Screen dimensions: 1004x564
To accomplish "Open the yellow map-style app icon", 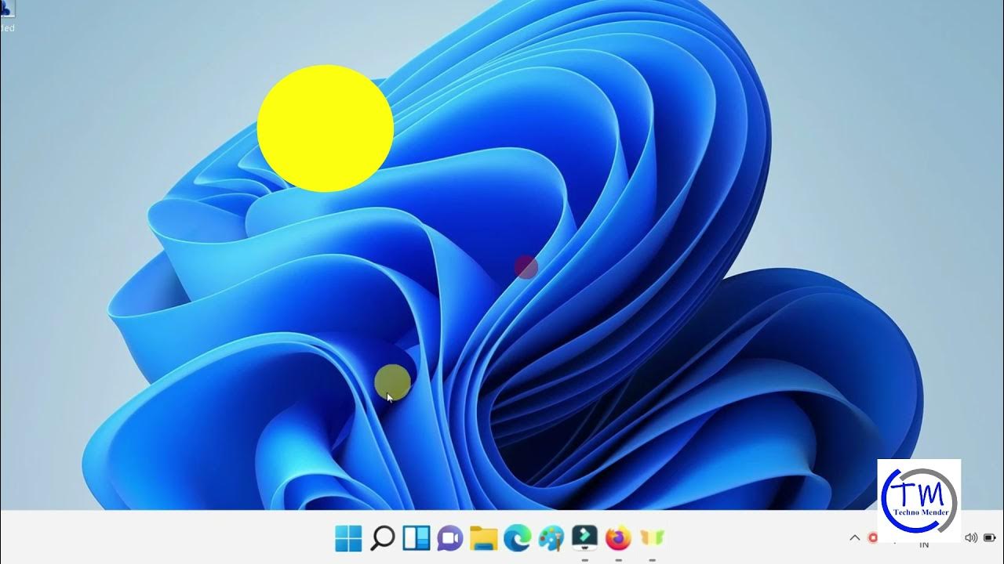I will coord(653,538).
